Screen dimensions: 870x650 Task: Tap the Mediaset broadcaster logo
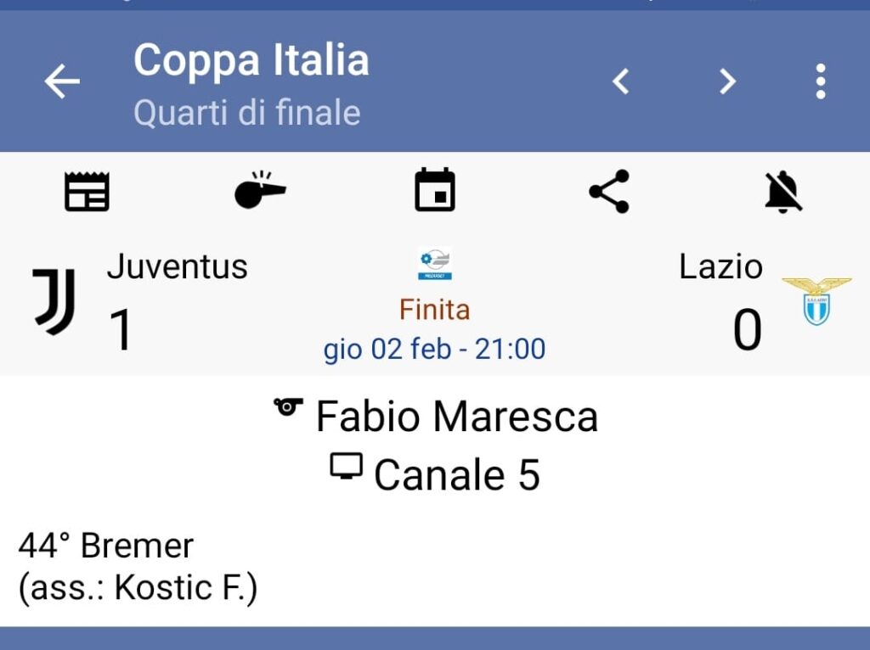click(x=435, y=264)
